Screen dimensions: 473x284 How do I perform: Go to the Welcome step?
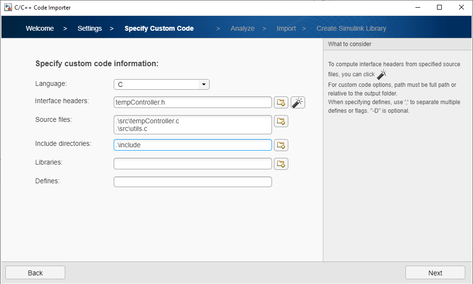[x=40, y=28]
